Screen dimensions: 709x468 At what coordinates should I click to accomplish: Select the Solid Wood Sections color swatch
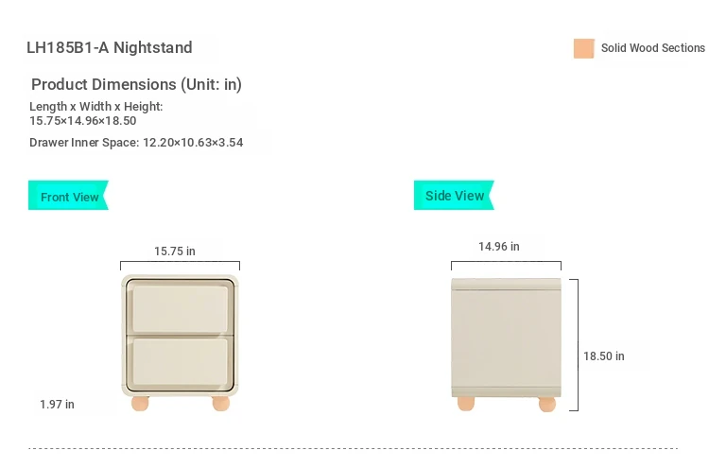click(584, 48)
